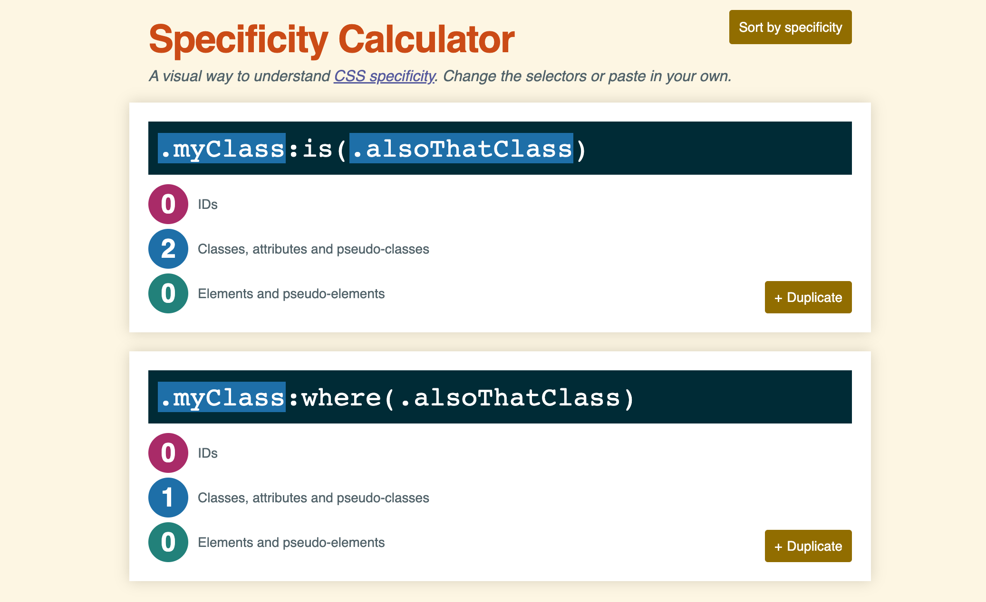The height and width of the screenshot is (602, 986).
Task: Click the Sort by specificity button
Action: [790, 27]
